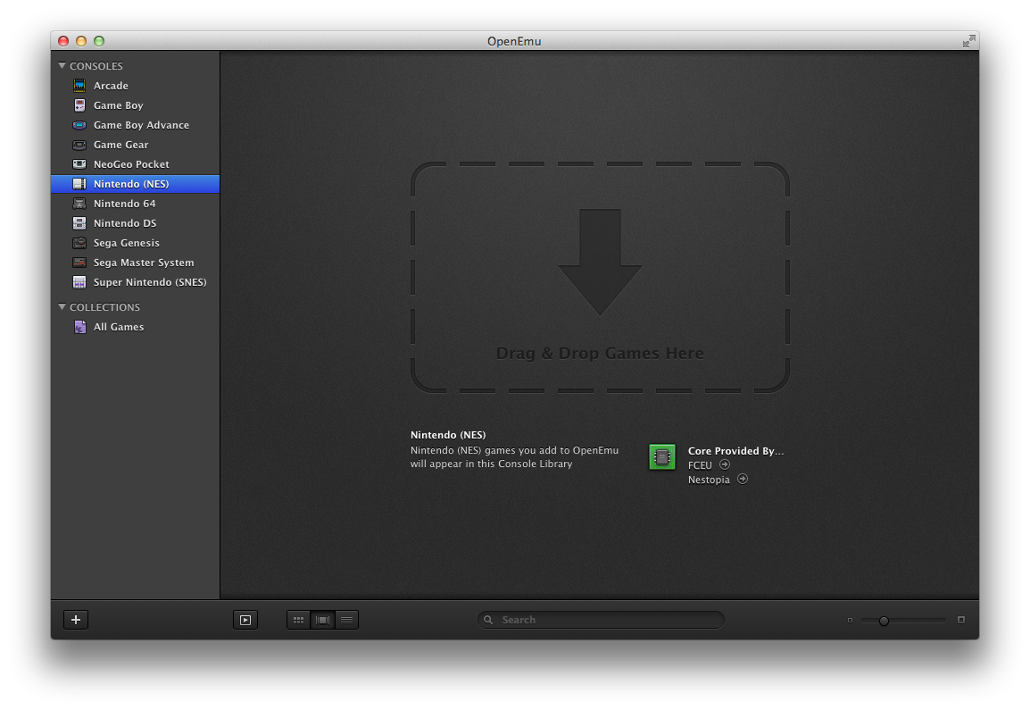The width and height of the screenshot is (1030, 710).
Task: Click the cover size slider knob
Action: click(884, 620)
